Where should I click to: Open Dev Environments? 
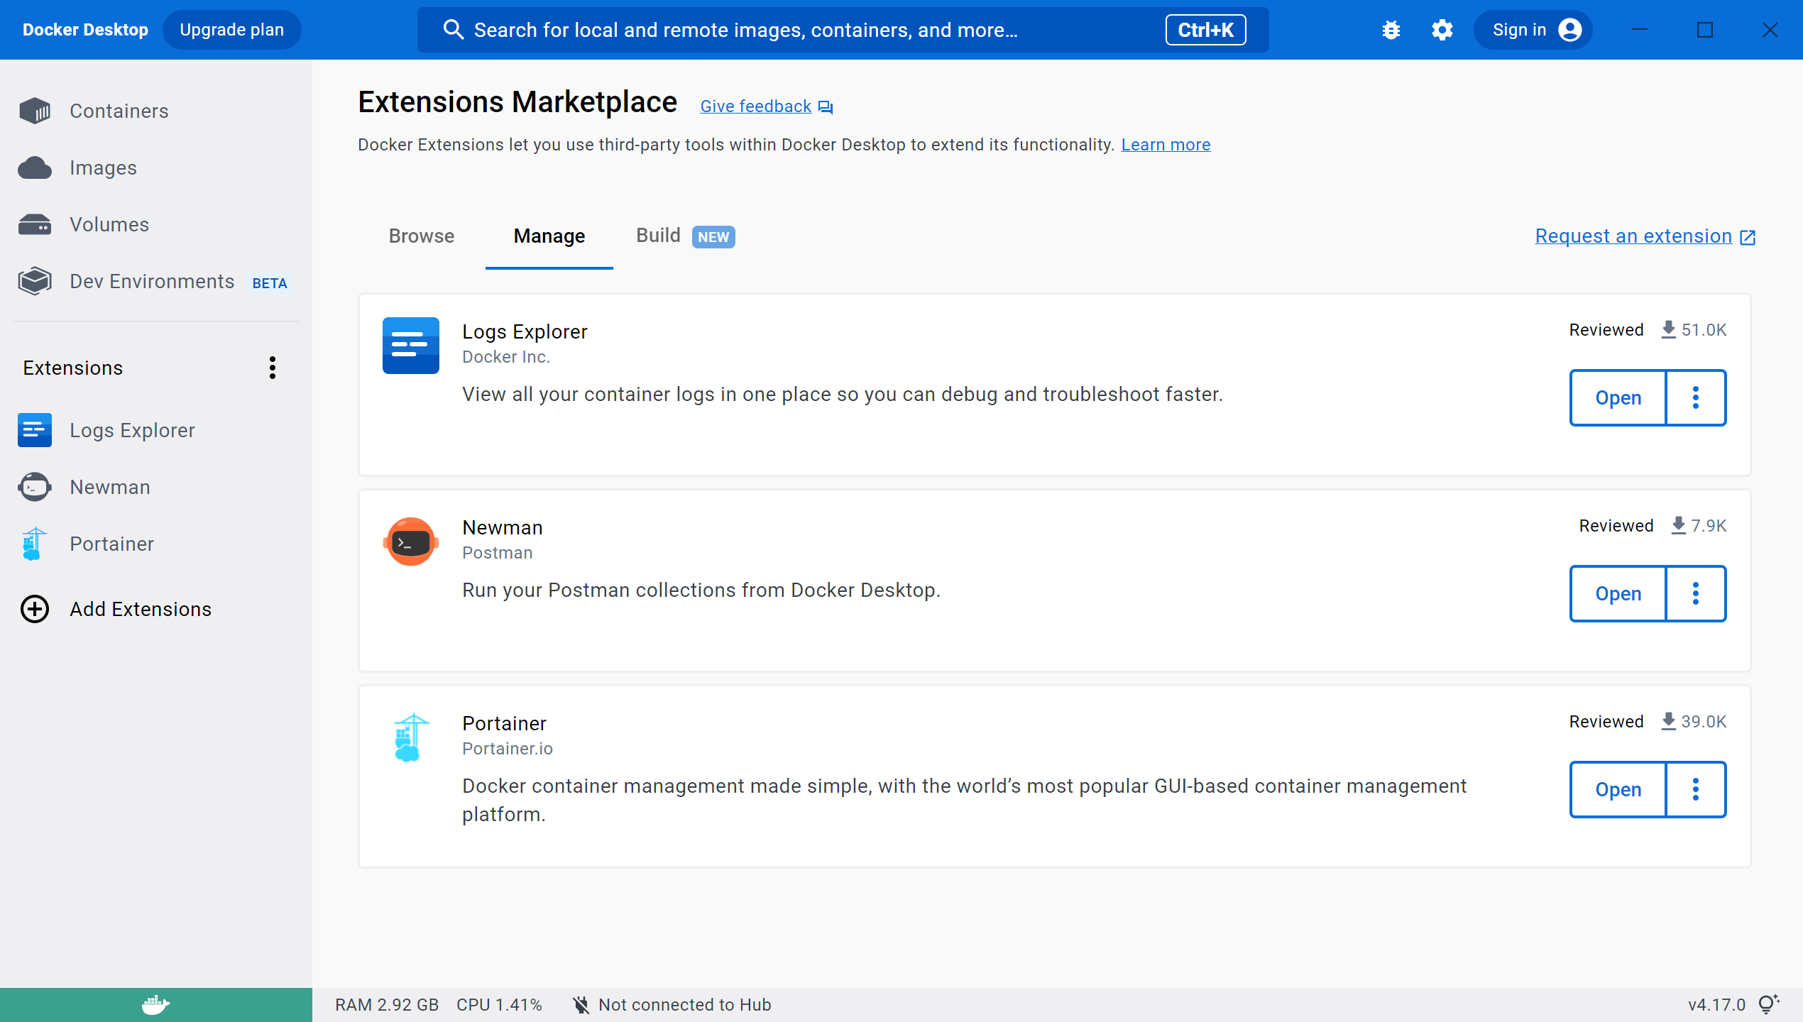(x=150, y=281)
